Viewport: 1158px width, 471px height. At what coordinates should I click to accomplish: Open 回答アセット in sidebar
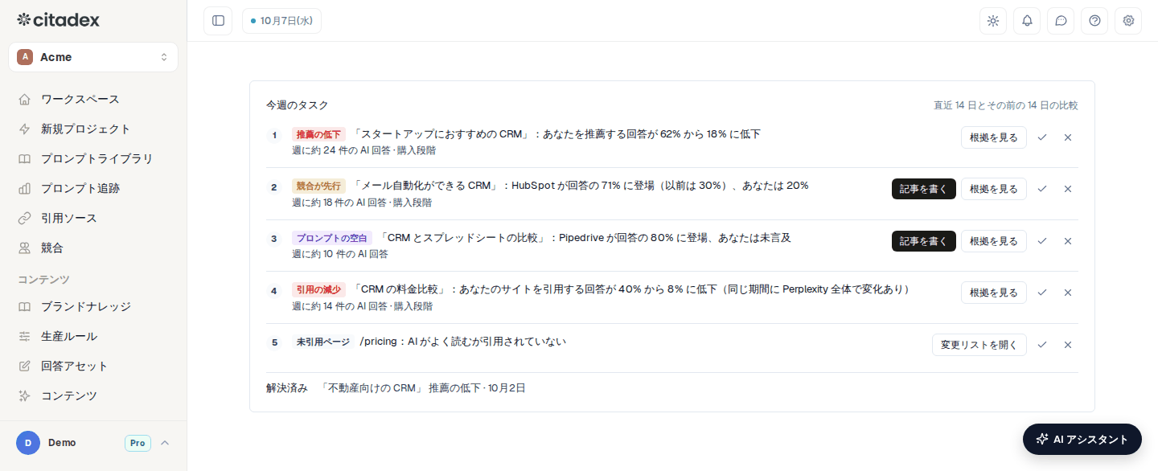(93, 366)
